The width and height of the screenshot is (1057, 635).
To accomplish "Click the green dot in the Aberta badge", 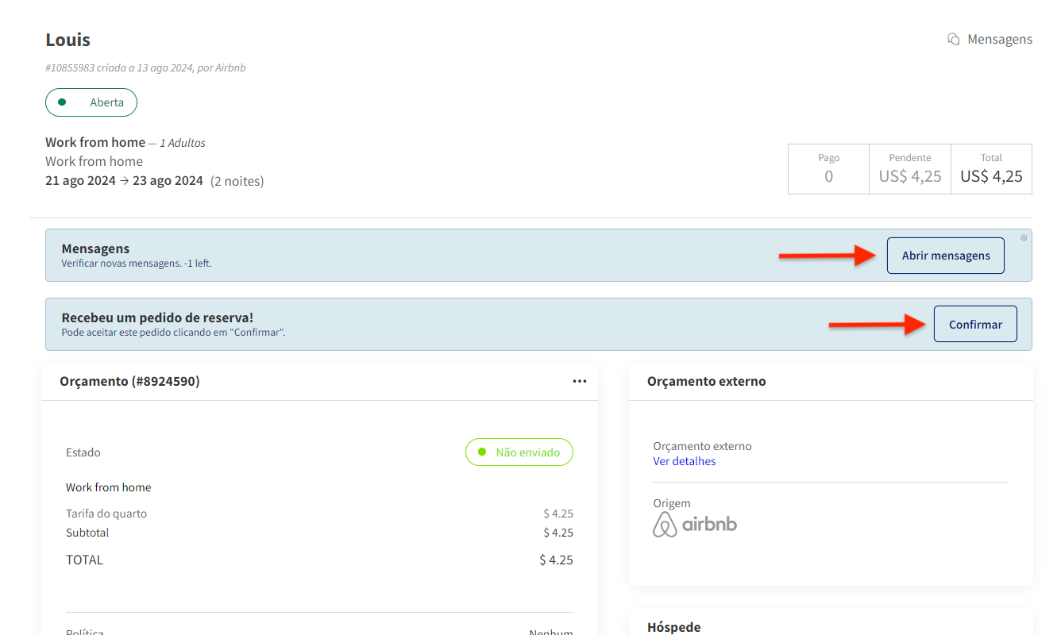I will [x=62, y=102].
